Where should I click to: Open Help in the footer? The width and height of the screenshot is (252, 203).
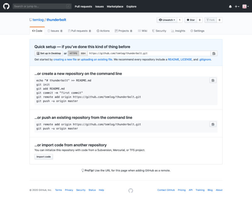pos(101,190)
